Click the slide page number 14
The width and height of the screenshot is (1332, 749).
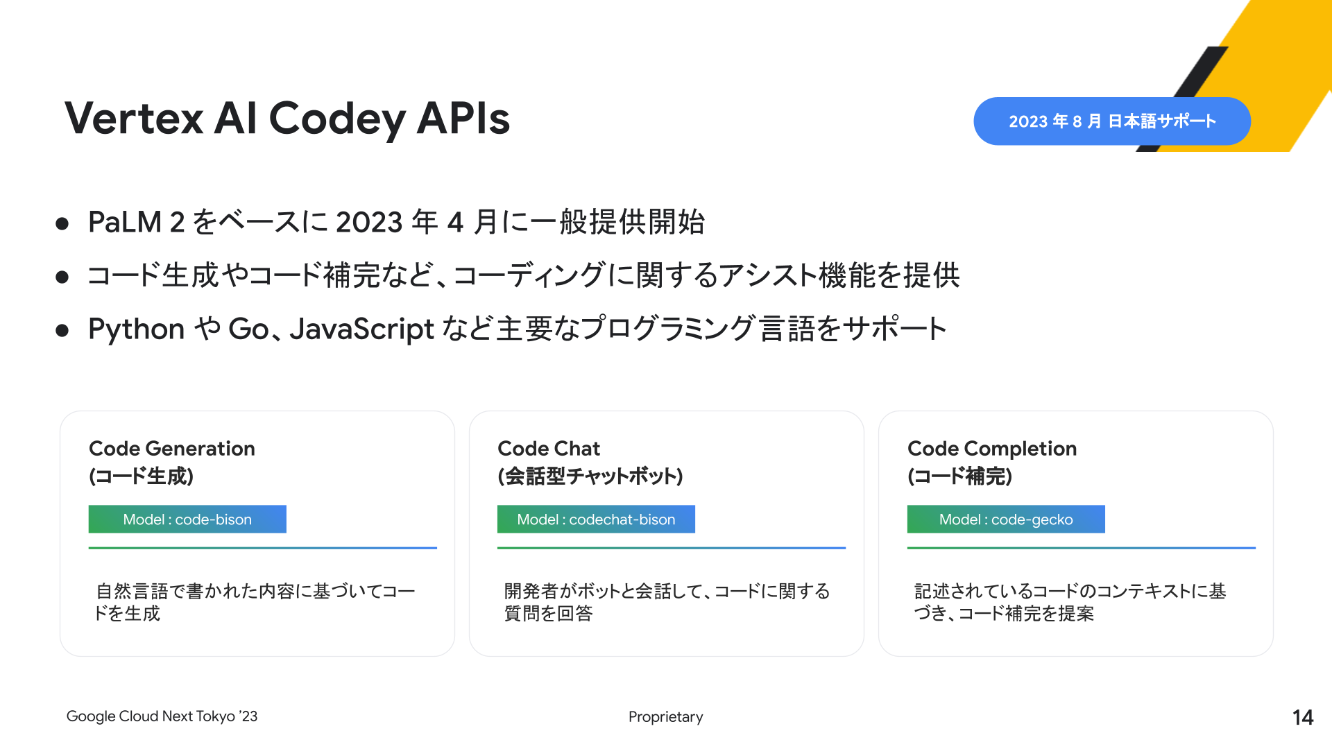1303,717
